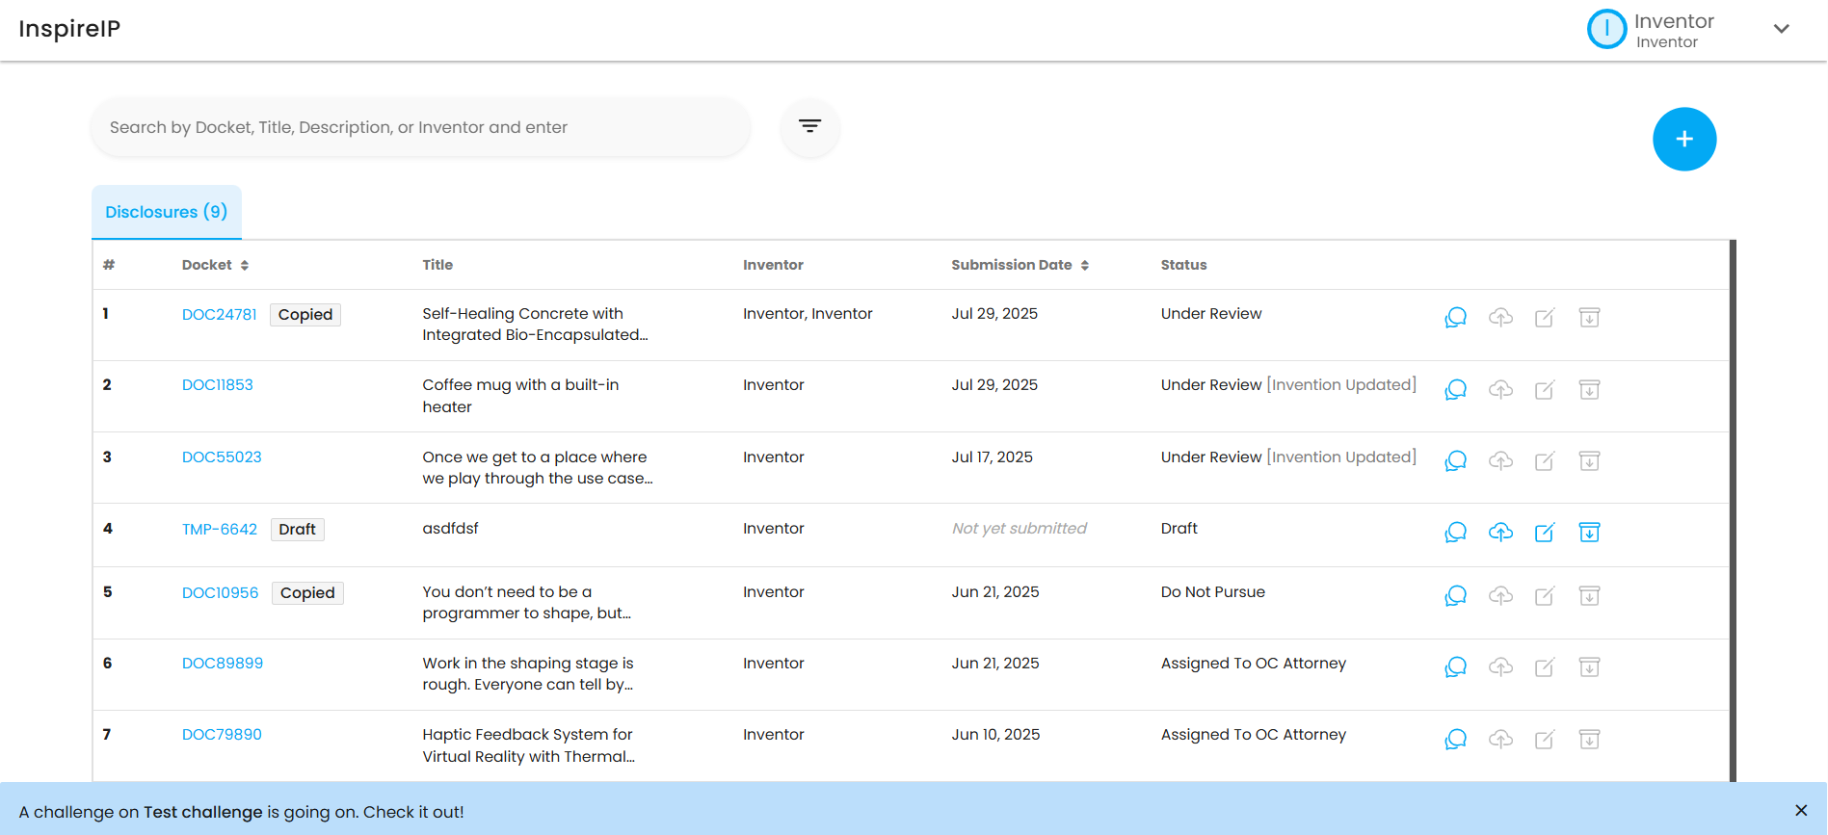Open comments for DOC79890 haptic feedback row
This screenshot has width=1828, height=835.
point(1455,739)
